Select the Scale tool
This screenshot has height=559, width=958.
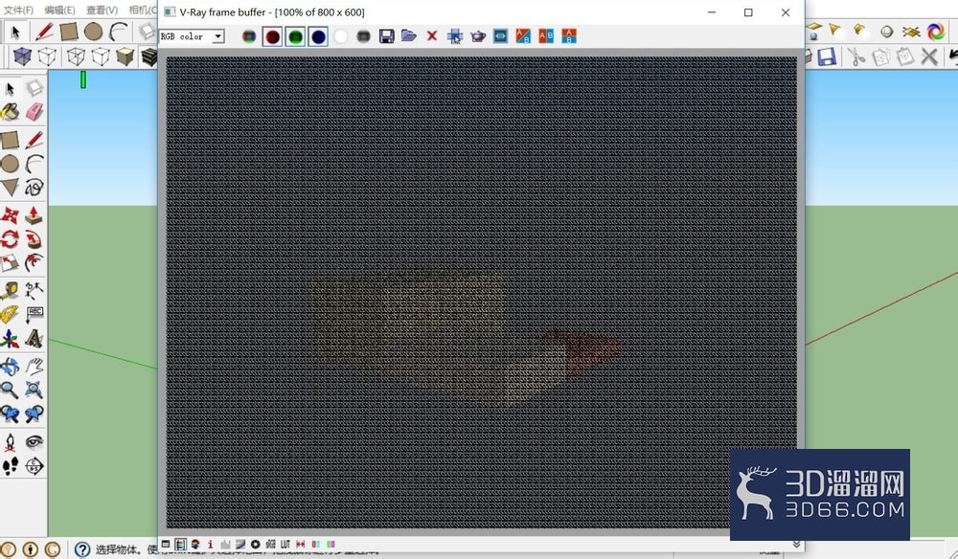click(x=10, y=263)
